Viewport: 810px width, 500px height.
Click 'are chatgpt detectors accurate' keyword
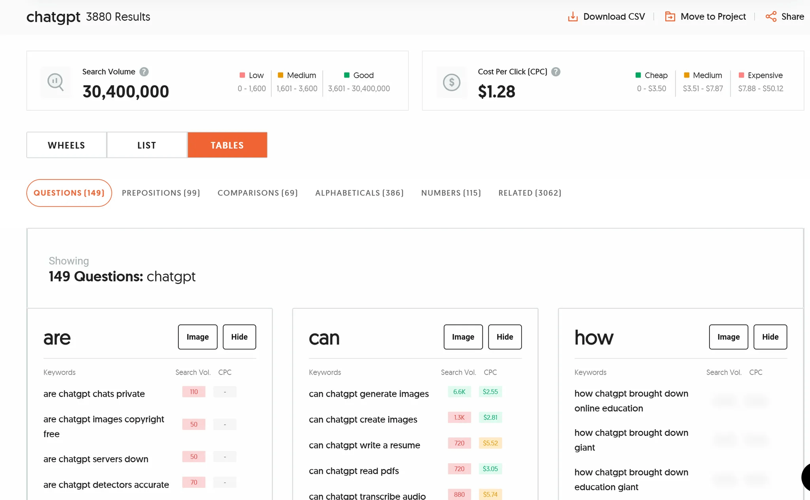pyautogui.click(x=106, y=485)
